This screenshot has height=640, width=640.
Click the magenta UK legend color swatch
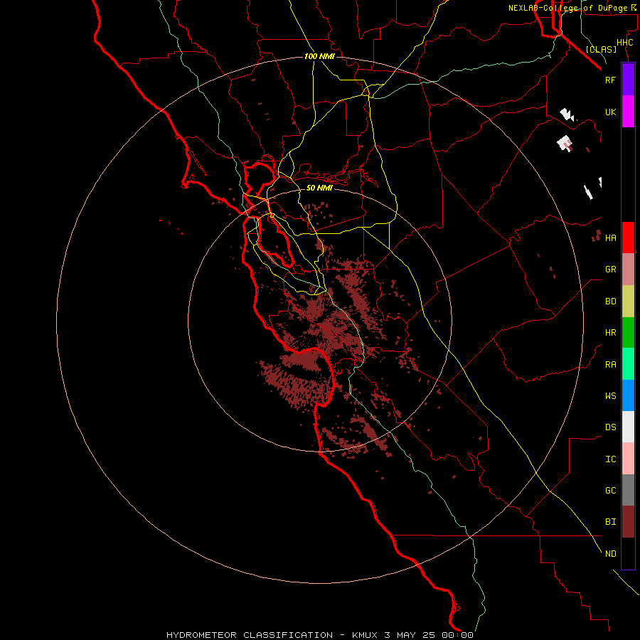(628, 112)
